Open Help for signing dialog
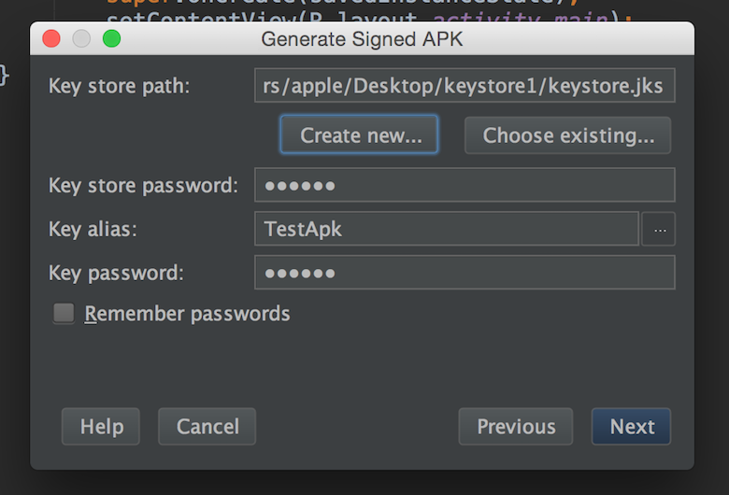The image size is (729, 495). coord(101,427)
